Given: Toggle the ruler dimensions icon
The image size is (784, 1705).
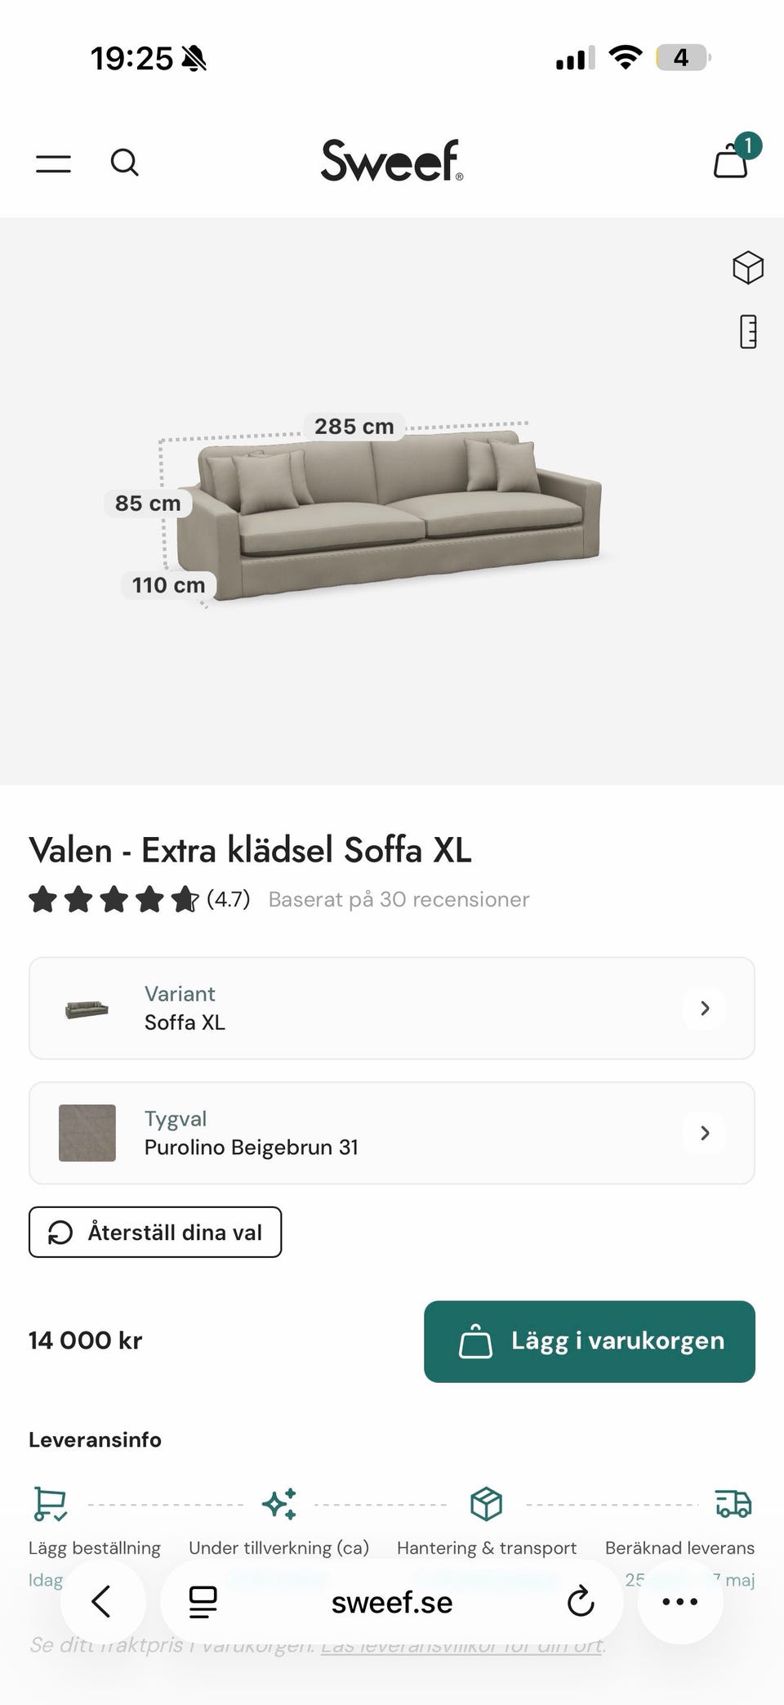Looking at the screenshot, I should coord(747,332).
